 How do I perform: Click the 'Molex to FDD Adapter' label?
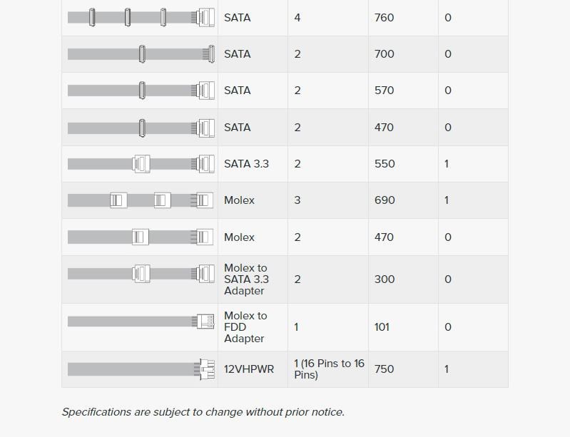pyautogui.click(x=245, y=327)
